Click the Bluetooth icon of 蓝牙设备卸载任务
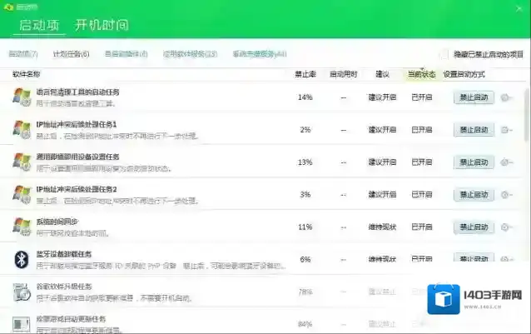 (x=22, y=259)
